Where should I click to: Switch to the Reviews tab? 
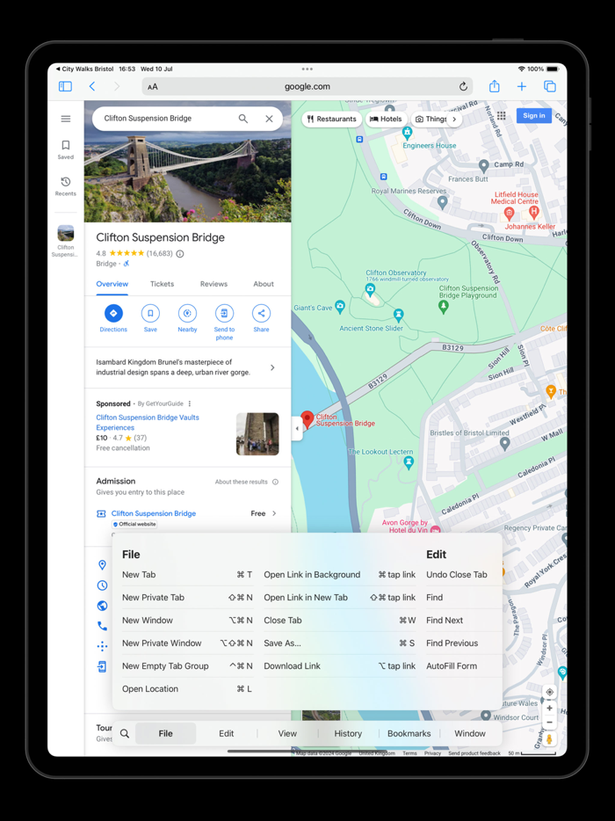[x=213, y=284]
